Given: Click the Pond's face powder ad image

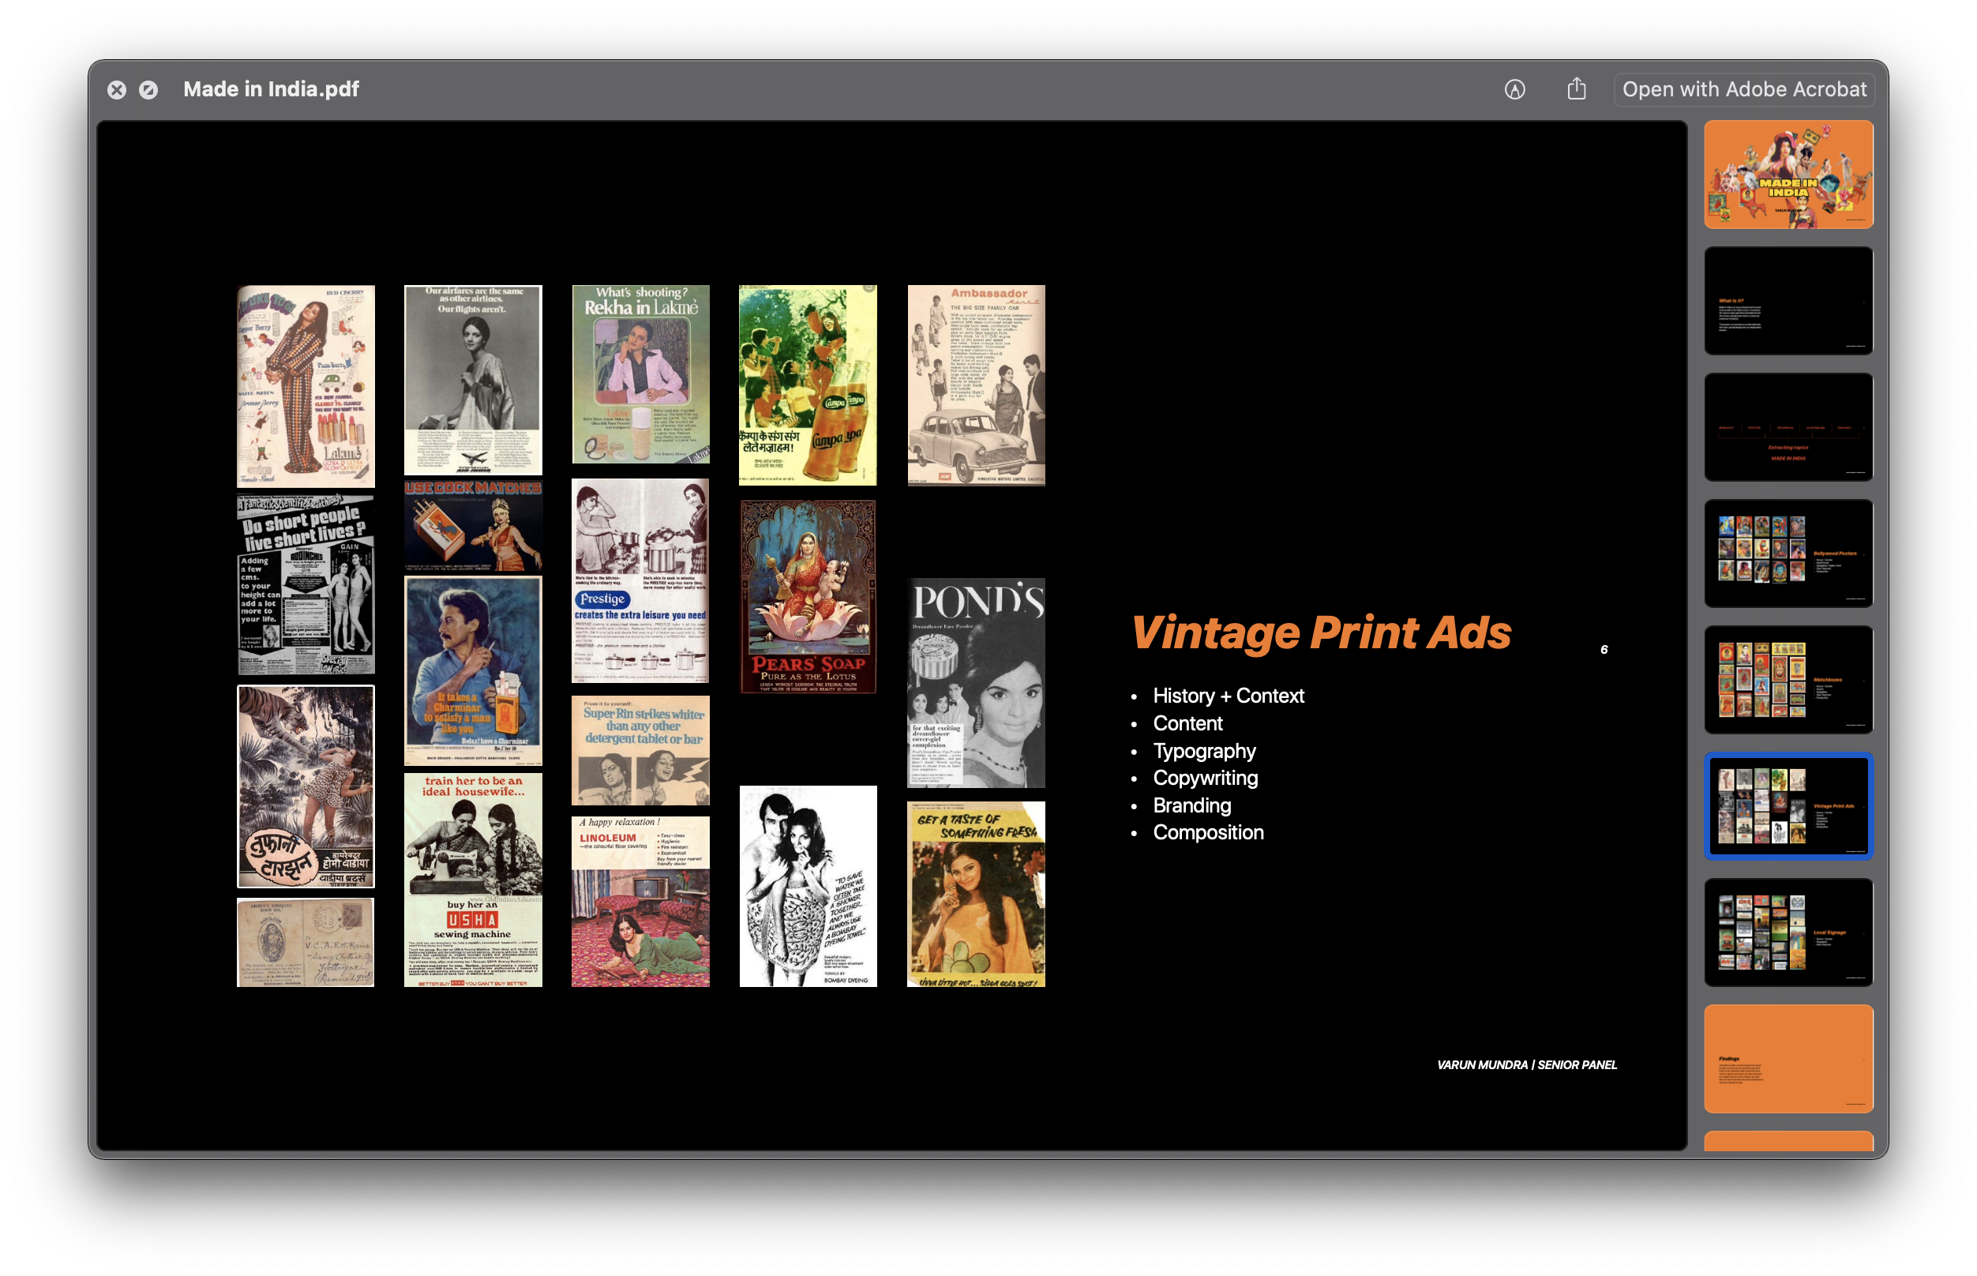Looking at the screenshot, I should [x=976, y=683].
